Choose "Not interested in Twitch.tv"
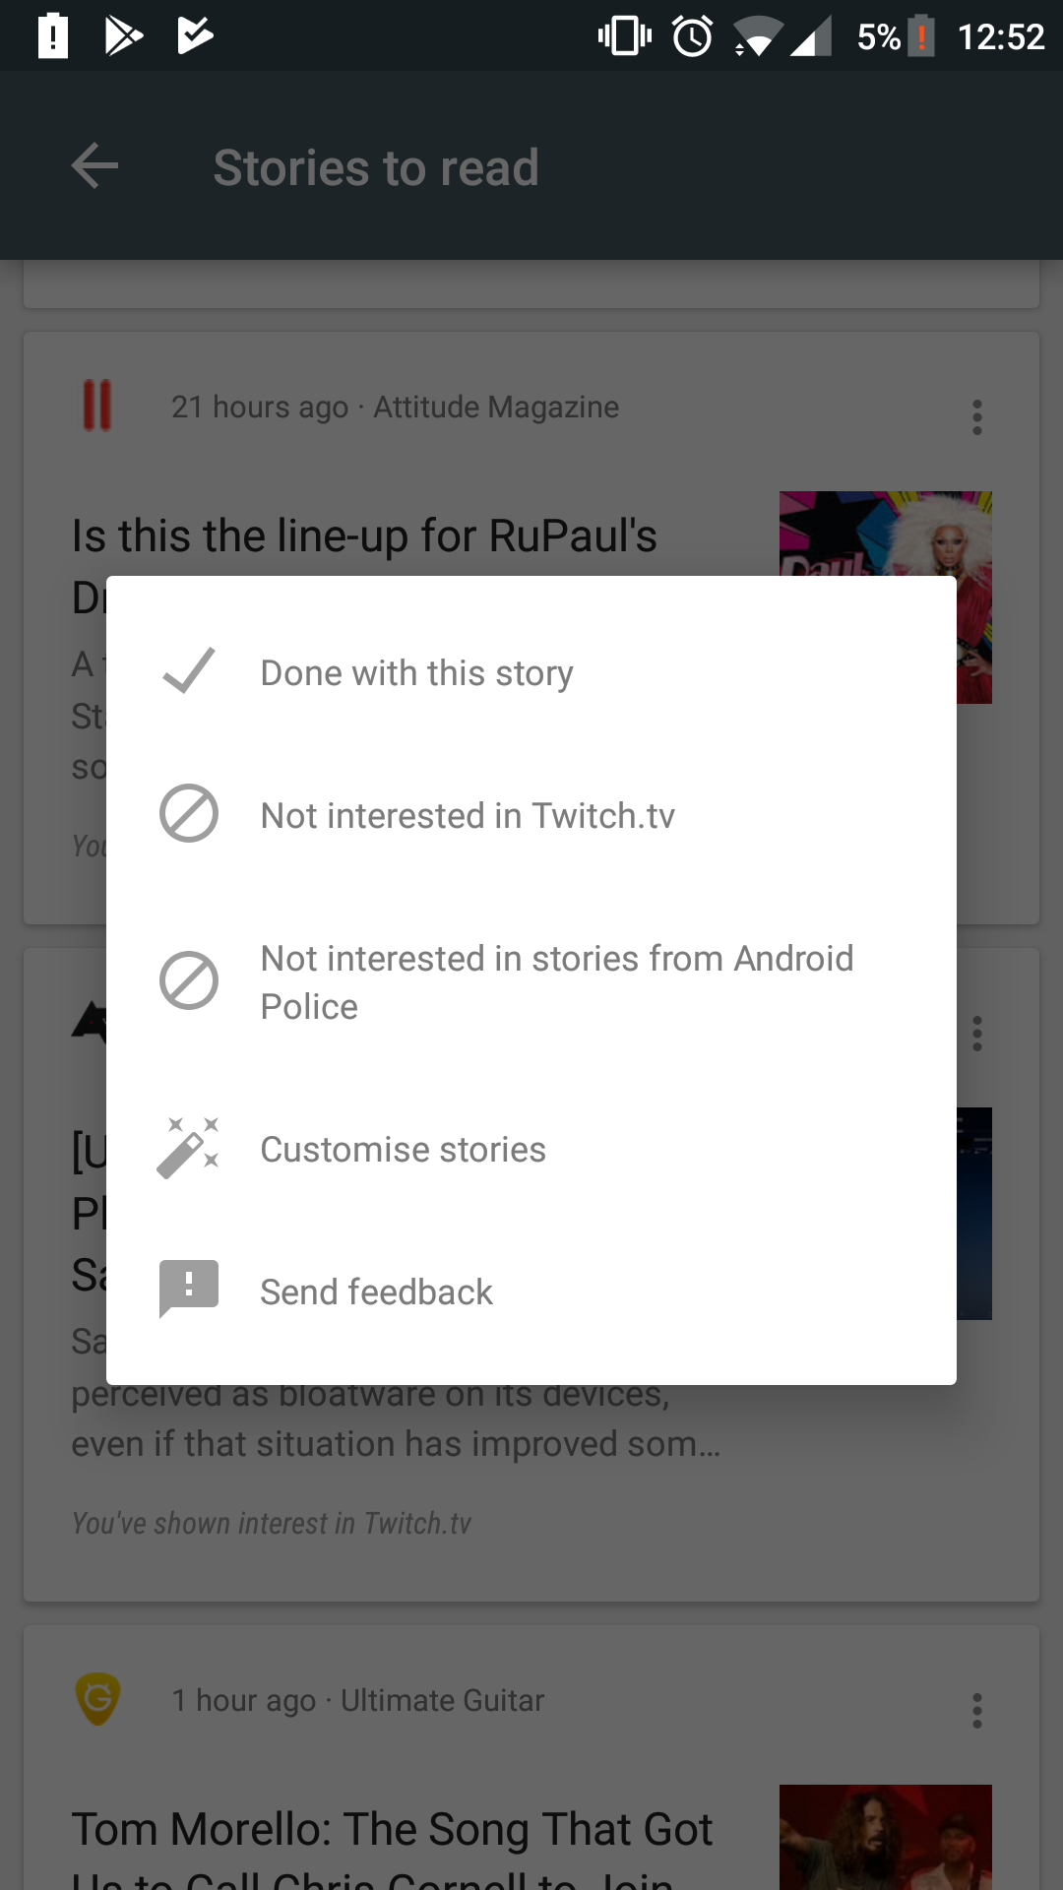This screenshot has height=1890, width=1063. click(x=468, y=816)
